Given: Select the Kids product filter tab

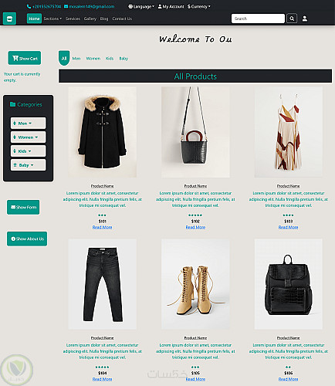Looking at the screenshot, I should click(x=110, y=59).
